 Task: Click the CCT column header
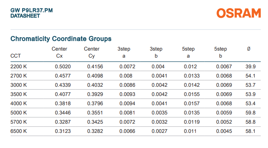(x=15, y=56)
